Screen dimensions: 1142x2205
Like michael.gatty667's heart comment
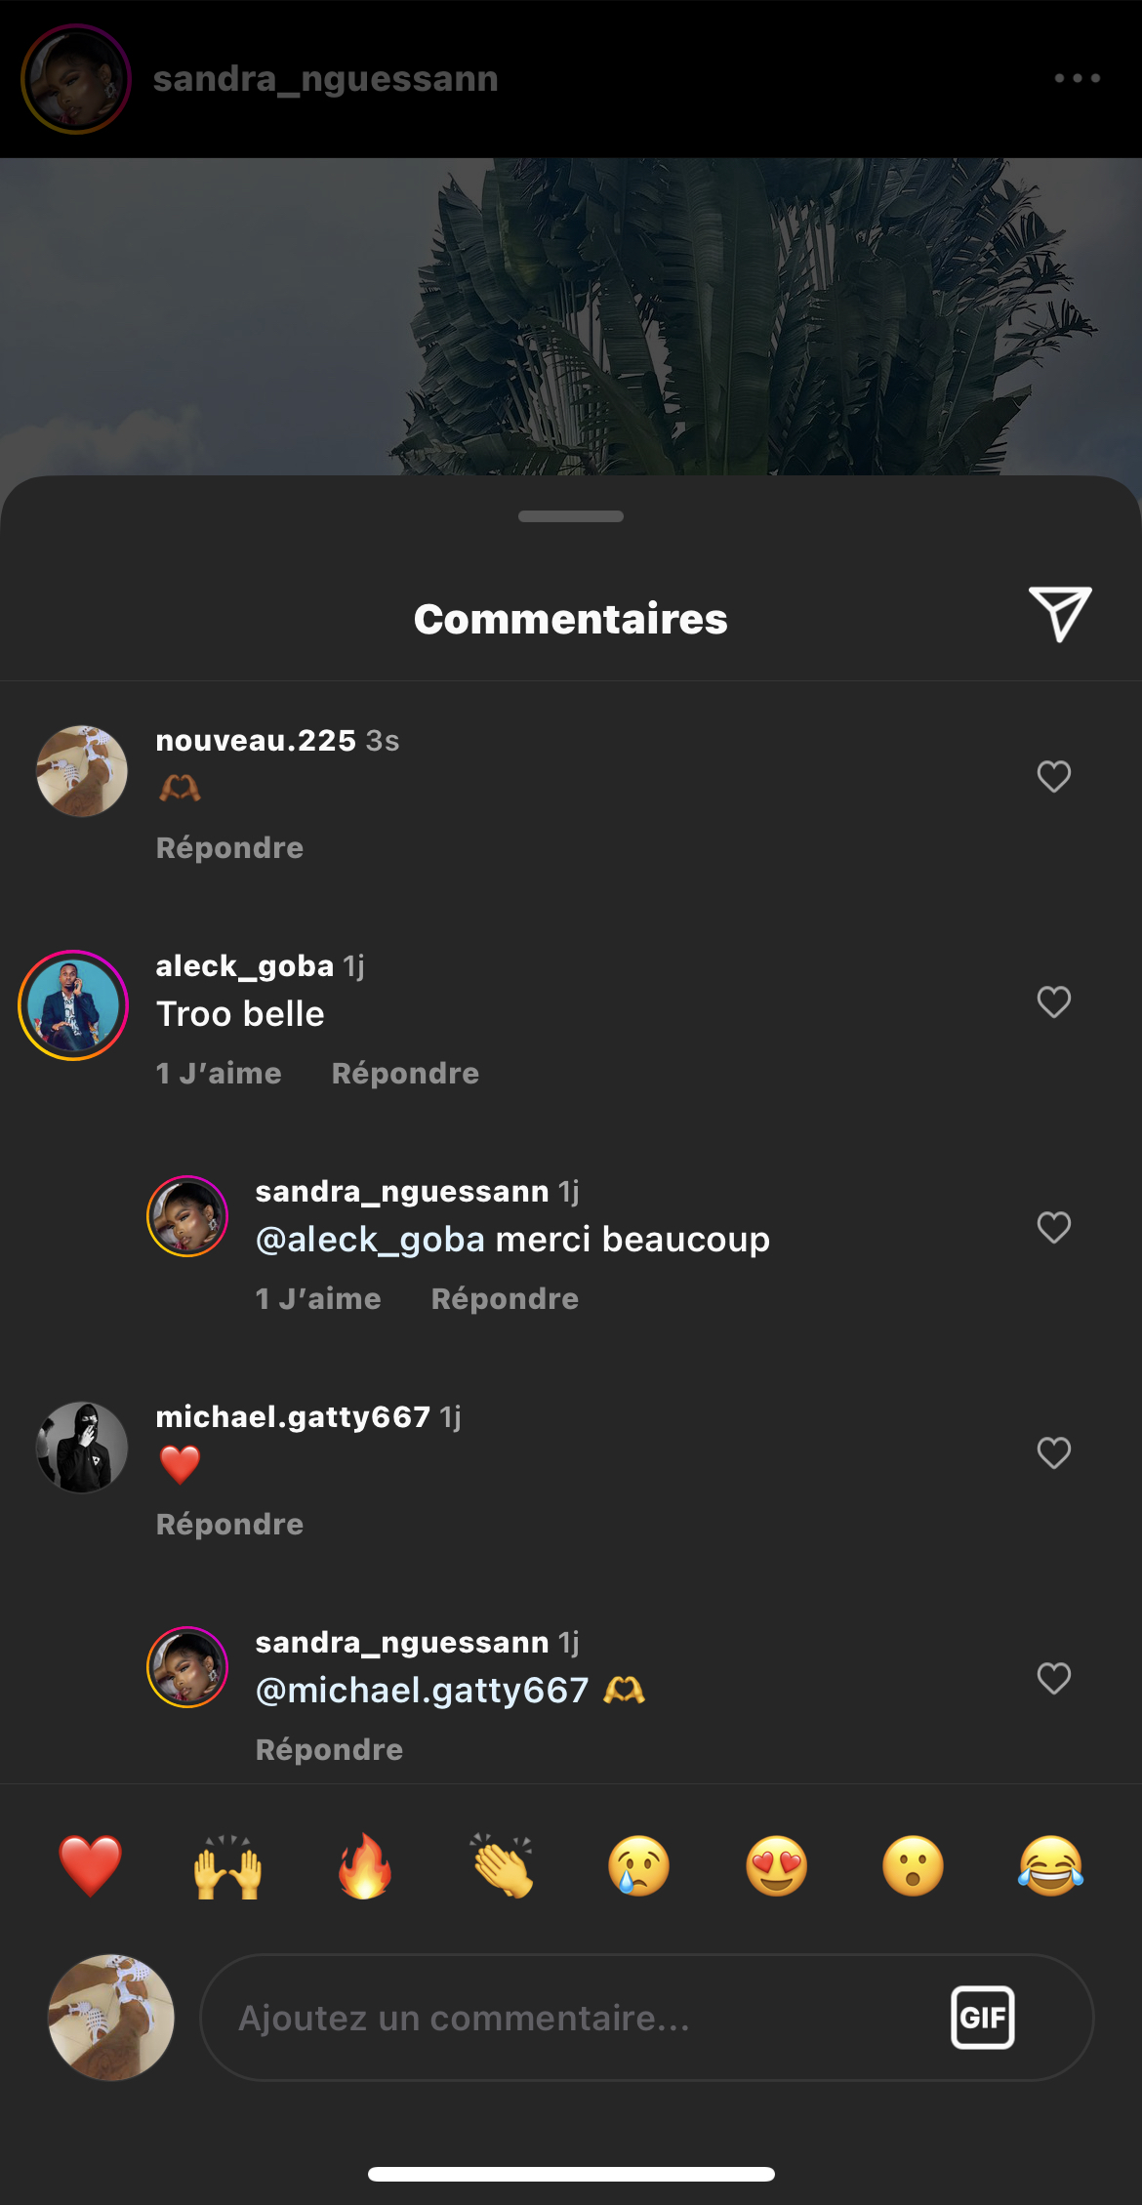coord(1053,1453)
